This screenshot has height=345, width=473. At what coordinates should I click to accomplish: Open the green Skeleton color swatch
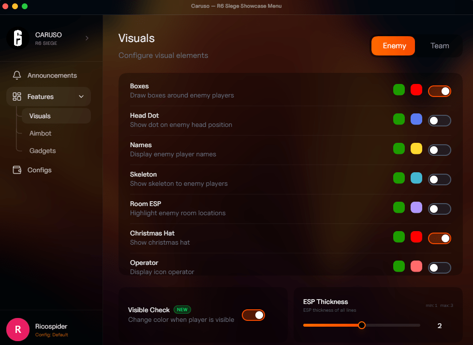pyautogui.click(x=399, y=178)
